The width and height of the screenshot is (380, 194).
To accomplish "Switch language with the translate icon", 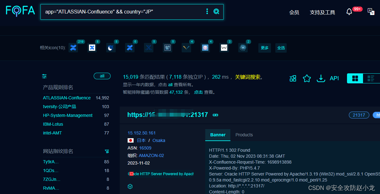I will pyautogui.click(x=371, y=12).
